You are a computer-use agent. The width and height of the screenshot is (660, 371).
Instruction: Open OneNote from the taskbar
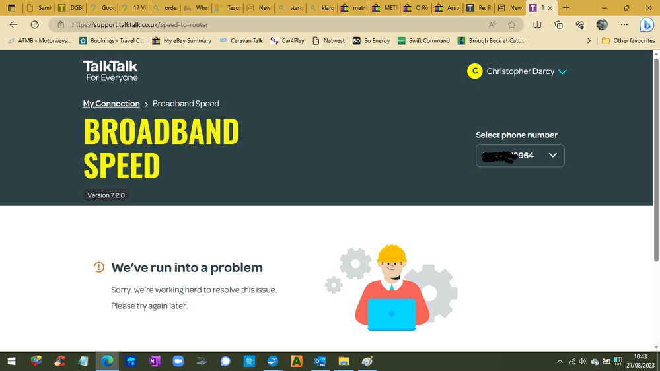tap(155, 361)
